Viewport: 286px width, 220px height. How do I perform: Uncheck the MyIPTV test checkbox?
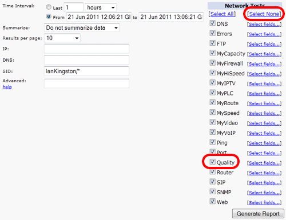click(x=212, y=83)
